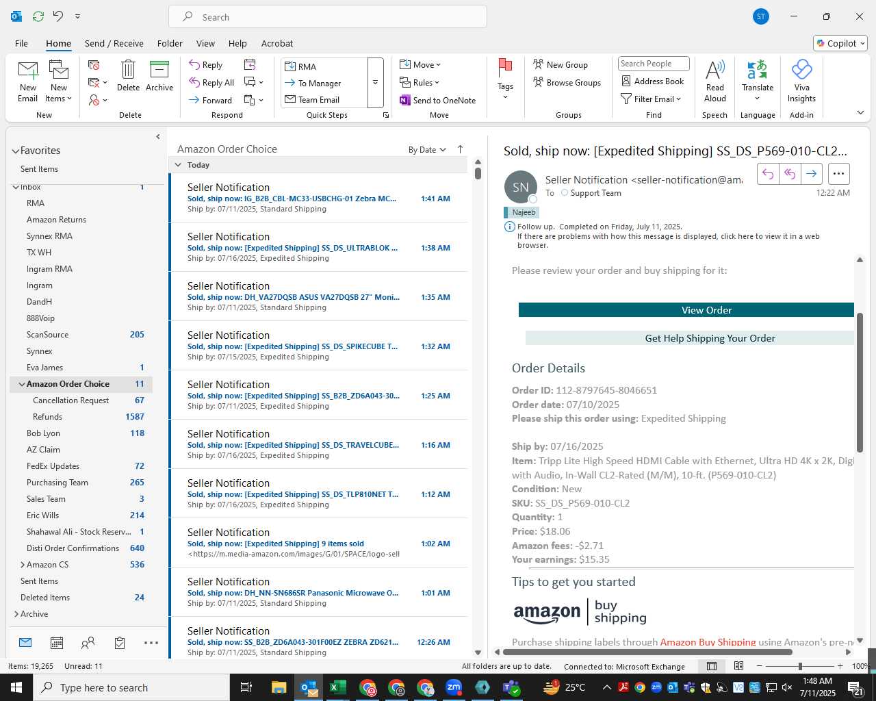876x701 pixels.
Task: Archive the selected message
Action: point(159,75)
